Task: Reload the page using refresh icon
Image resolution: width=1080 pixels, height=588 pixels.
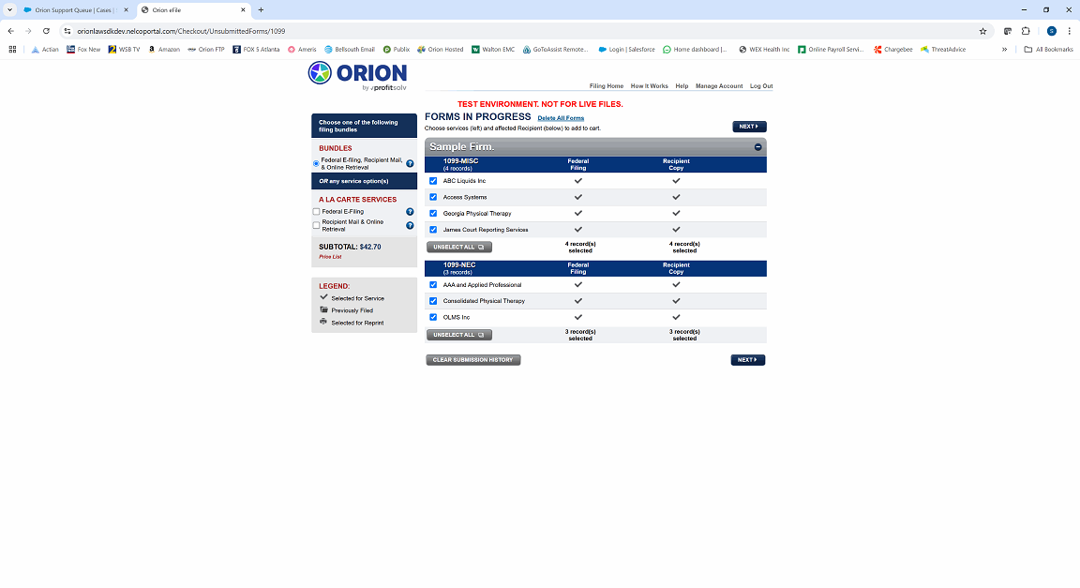Action: point(46,31)
